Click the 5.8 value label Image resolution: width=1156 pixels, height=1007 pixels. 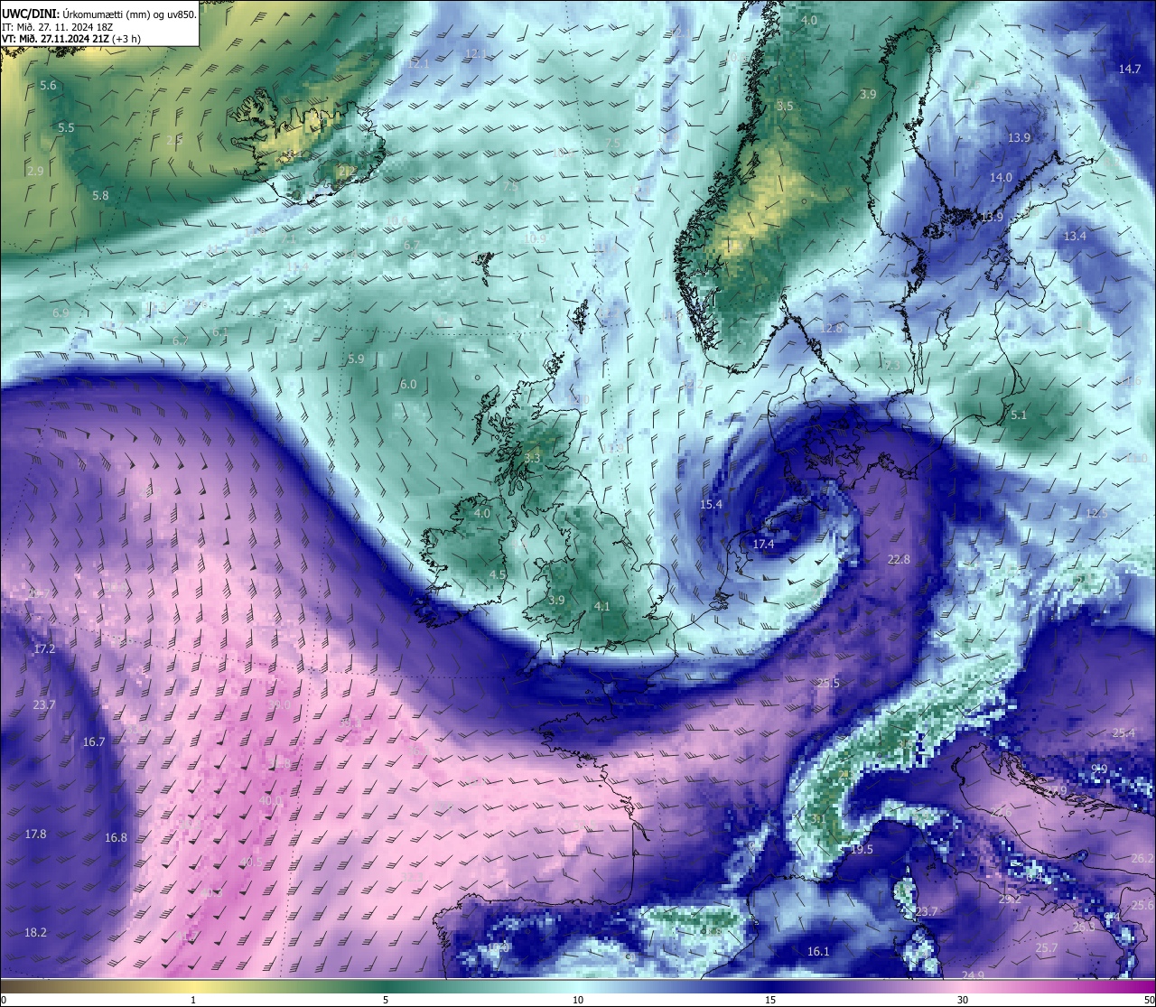100,196
